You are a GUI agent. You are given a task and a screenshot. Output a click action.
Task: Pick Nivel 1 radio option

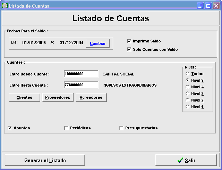coord(188,107)
